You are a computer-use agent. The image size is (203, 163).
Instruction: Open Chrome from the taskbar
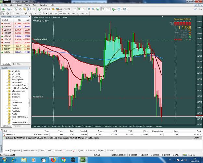point(63,160)
